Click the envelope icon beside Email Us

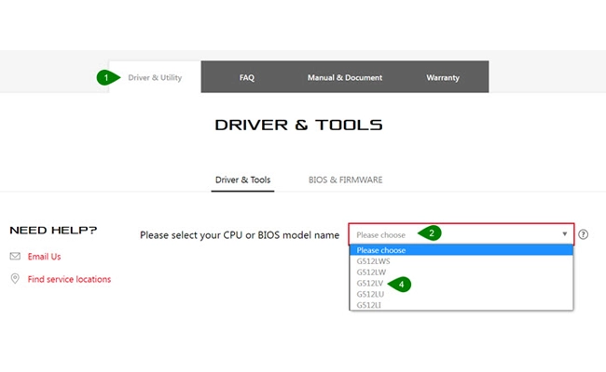tap(15, 257)
